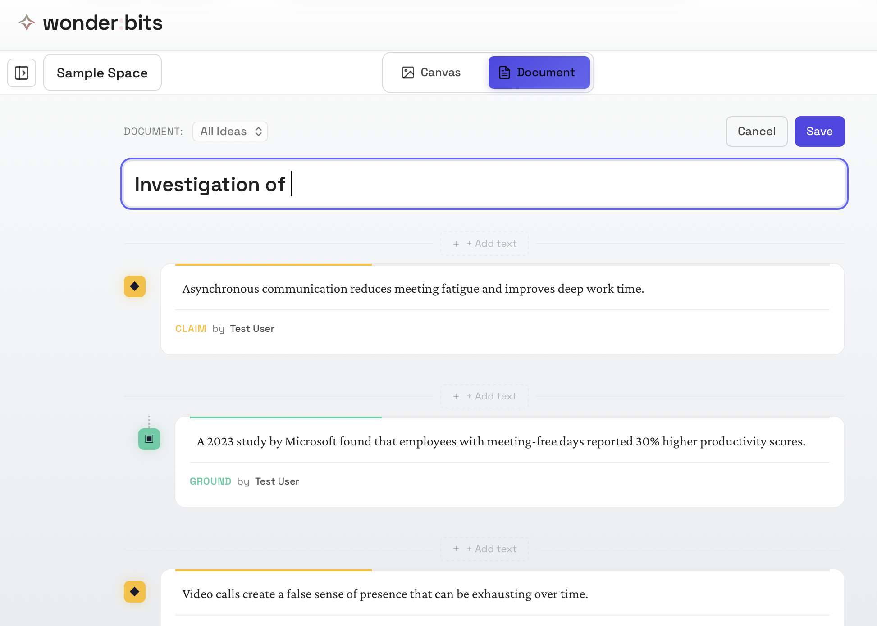Click the yellow diamond icon beside asynchronous claim
This screenshot has width=877, height=626.
(x=135, y=286)
